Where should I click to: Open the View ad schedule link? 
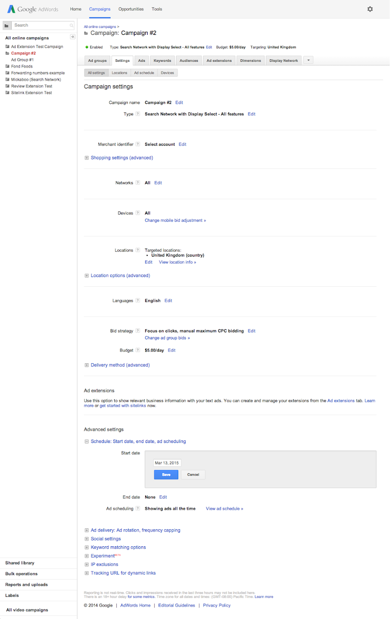point(224,509)
